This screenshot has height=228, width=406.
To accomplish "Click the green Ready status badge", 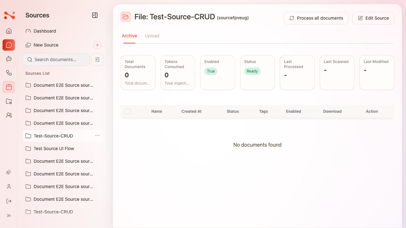I will [252, 71].
